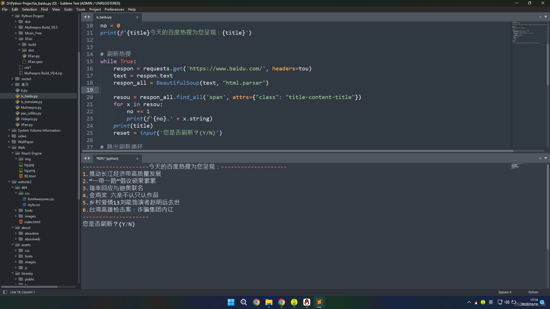Collapse the Python Project folder
Viewport: 550px width, 309px height.
tap(13, 16)
